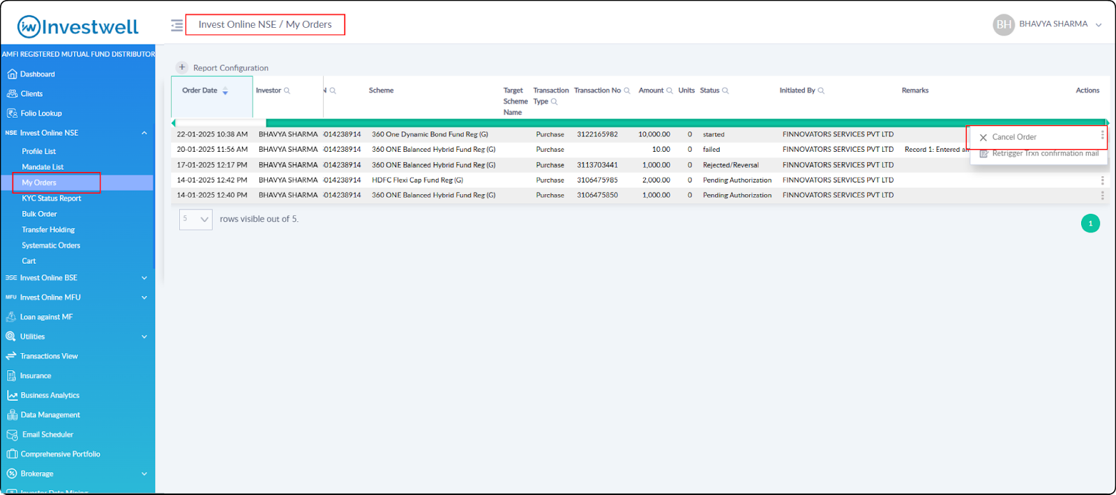Click the plus icon beside Report Configuration
The height and width of the screenshot is (495, 1116).
point(182,68)
